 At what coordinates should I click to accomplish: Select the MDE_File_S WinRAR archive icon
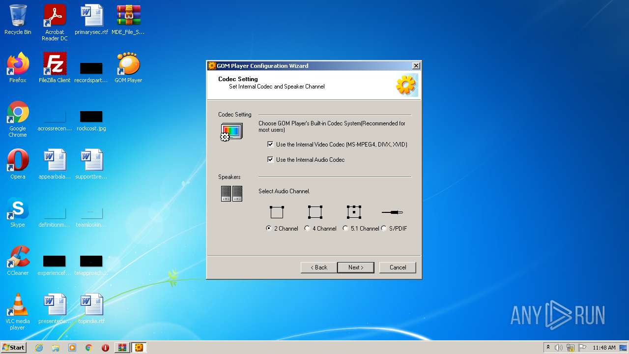point(128,20)
